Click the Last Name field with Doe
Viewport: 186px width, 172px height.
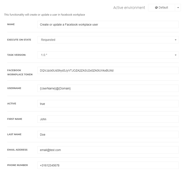pos(108,135)
